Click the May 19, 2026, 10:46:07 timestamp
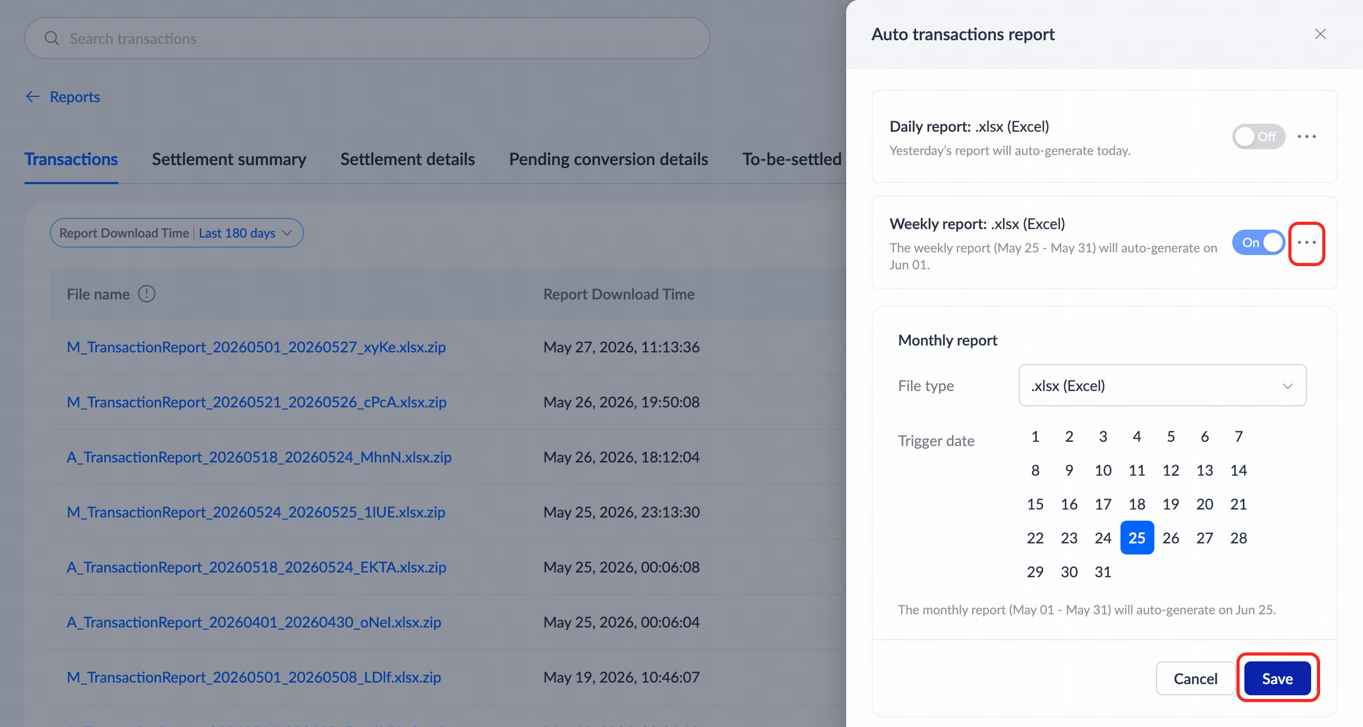This screenshot has height=727, width=1363. [621, 677]
